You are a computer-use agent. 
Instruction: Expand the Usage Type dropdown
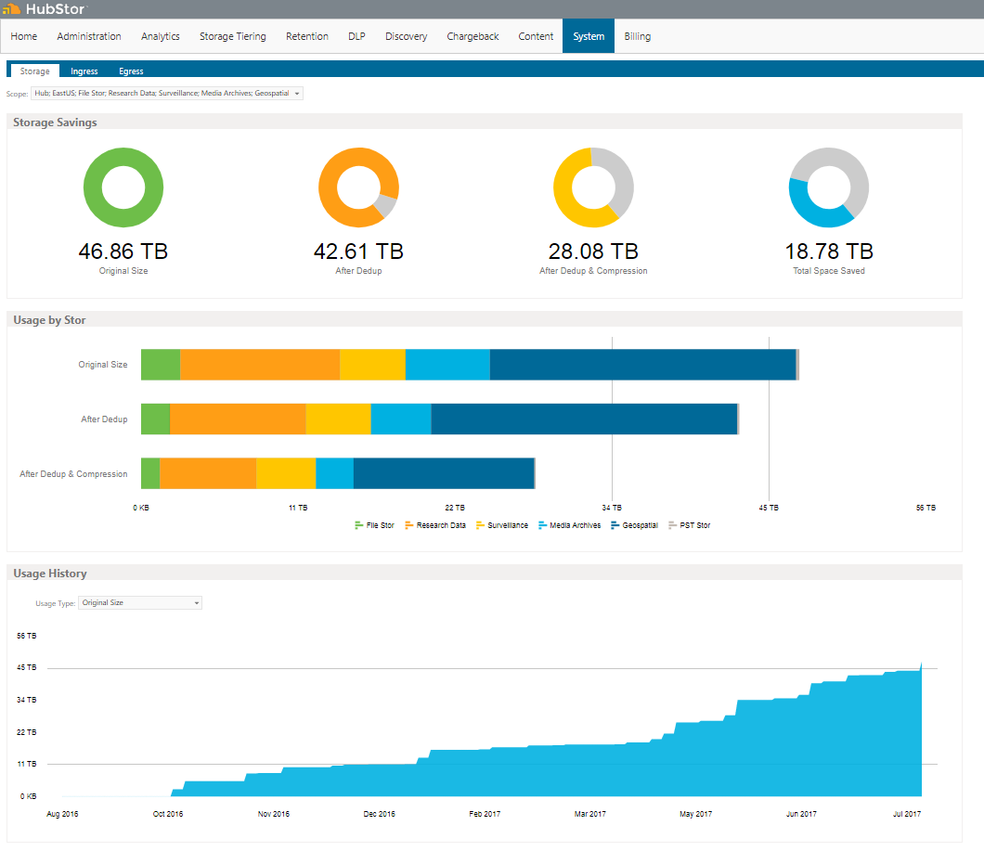[140, 603]
